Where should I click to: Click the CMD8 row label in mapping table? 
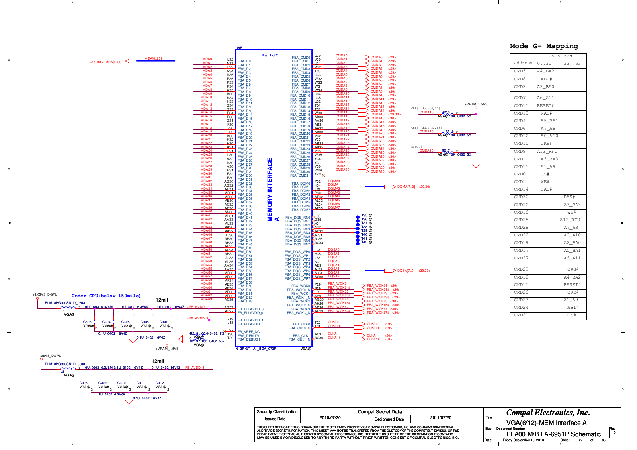pyautogui.click(x=520, y=79)
